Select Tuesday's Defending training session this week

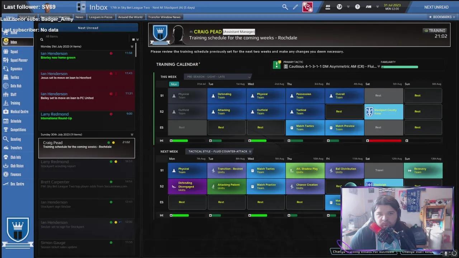[227, 96]
